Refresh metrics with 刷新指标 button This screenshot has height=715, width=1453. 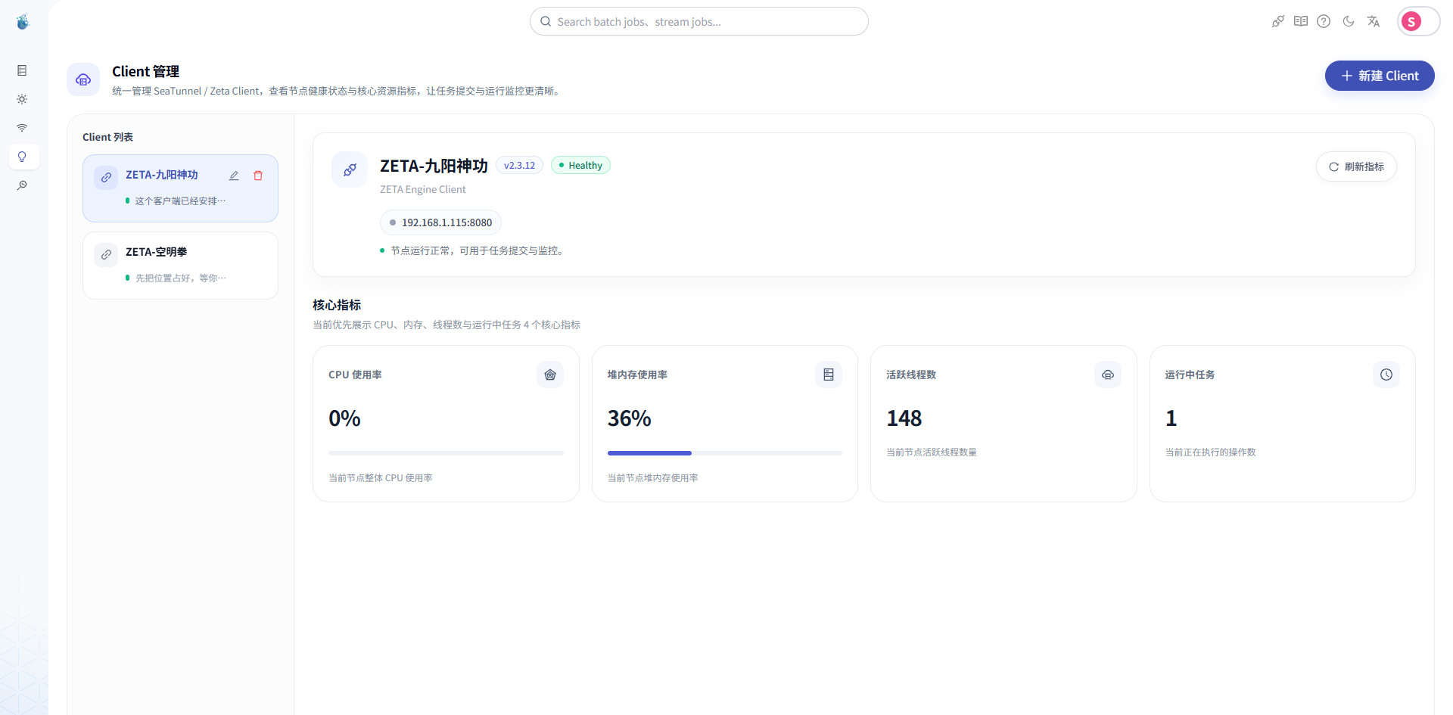click(1356, 166)
